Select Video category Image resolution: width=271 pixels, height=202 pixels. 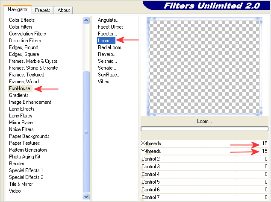15,191
